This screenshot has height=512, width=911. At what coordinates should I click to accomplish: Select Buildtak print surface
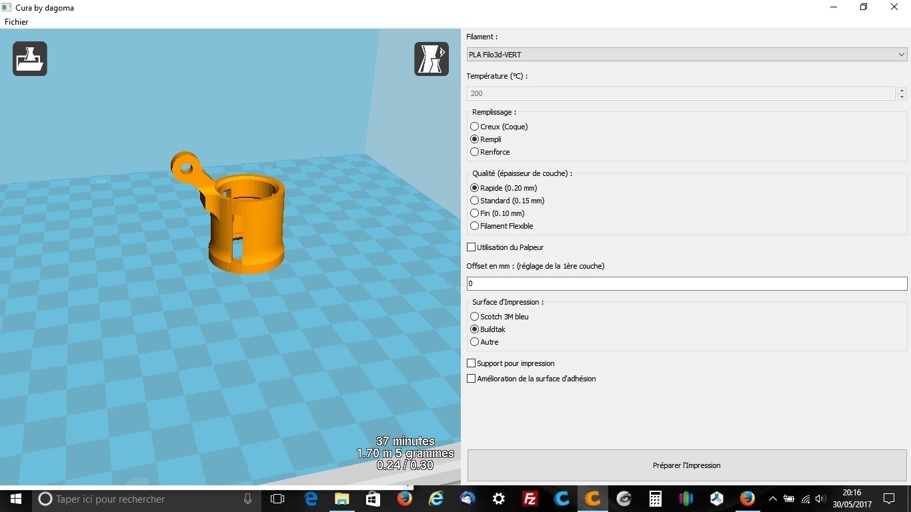(x=488, y=329)
